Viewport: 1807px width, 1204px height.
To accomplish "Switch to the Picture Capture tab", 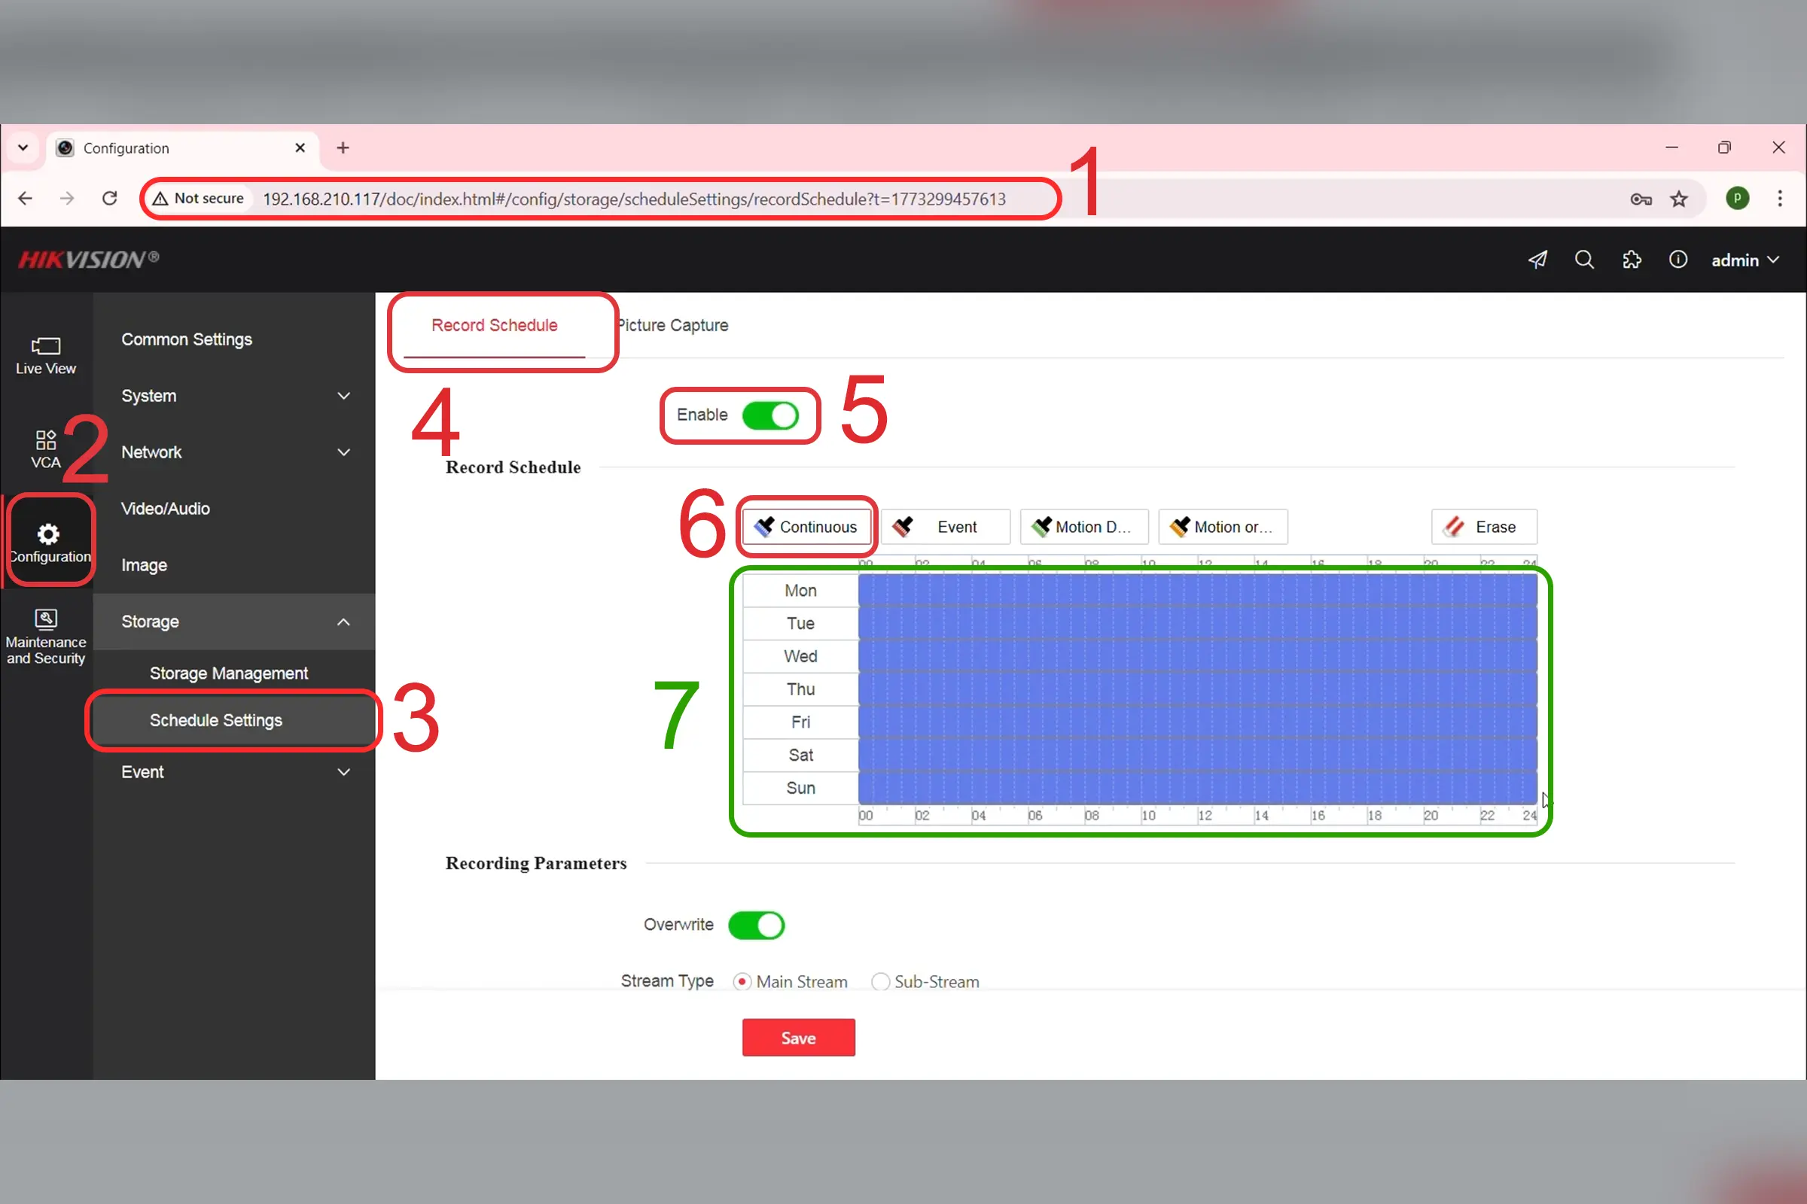I will pyautogui.click(x=673, y=325).
